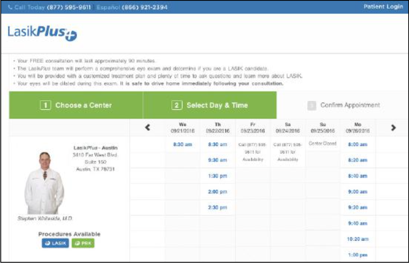The width and height of the screenshot is (409, 263).
Task: Pick the 10:20 am appointment
Action: point(358,239)
